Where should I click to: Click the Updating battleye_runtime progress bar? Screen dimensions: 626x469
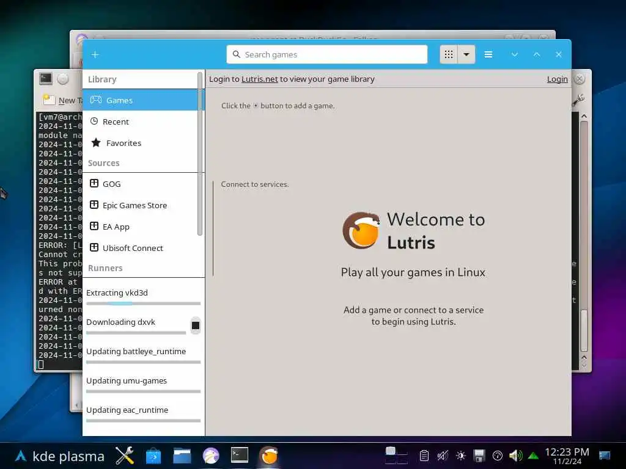143,362
